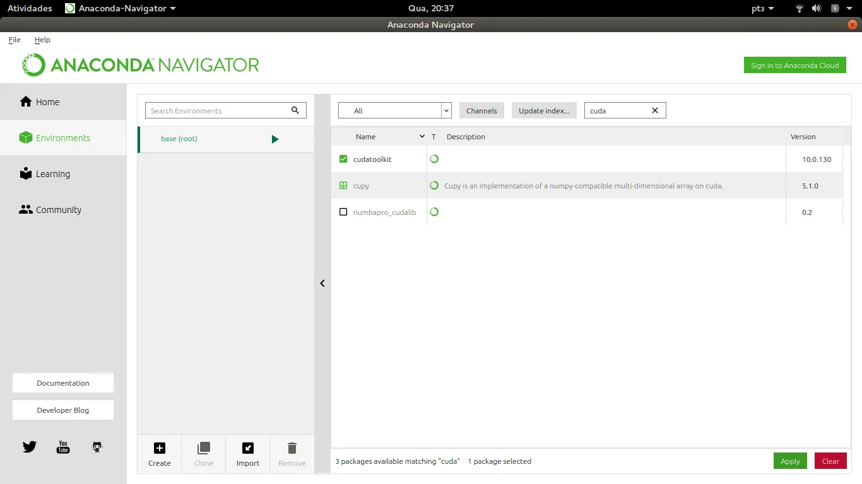The width and height of the screenshot is (862, 484).
Task: Open the All package filter dropdown
Action: 395,110
